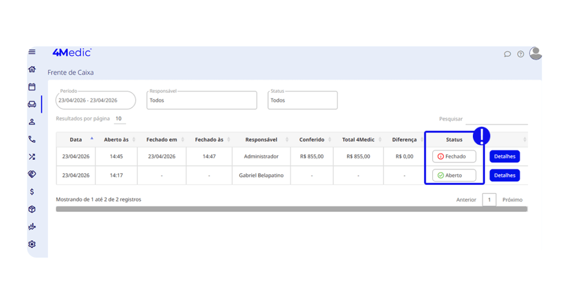The image size is (569, 304).
Task: Expand the Responsável dropdown filter
Action: pyautogui.click(x=202, y=100)
